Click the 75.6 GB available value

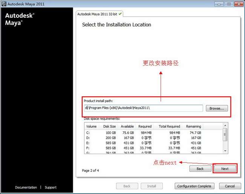(128, 133)
